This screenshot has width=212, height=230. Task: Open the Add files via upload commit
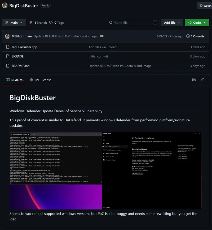tap(103, 47)
